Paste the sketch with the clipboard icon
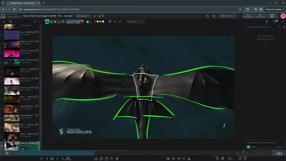This screenshot has width=286, height=161. (107, 159)
